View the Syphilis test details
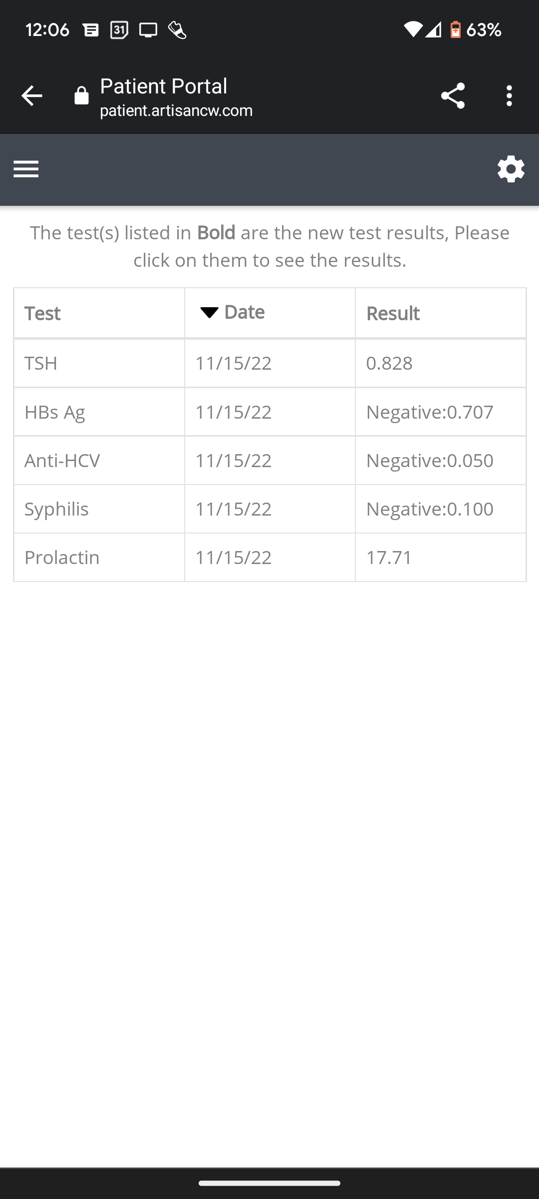The image size is (539, 1199). [x=56, y=509]
